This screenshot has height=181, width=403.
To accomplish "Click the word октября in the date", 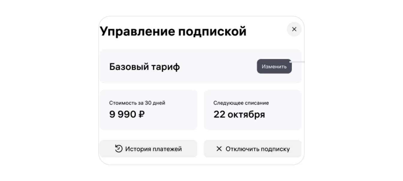I will pyautogui.click(x=246, y=114).
